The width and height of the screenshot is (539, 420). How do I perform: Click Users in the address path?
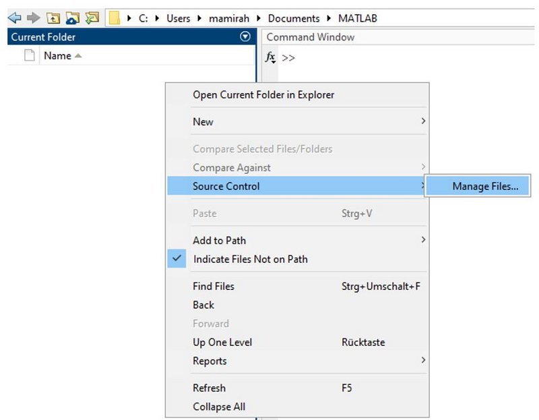[x=179, y=18]
